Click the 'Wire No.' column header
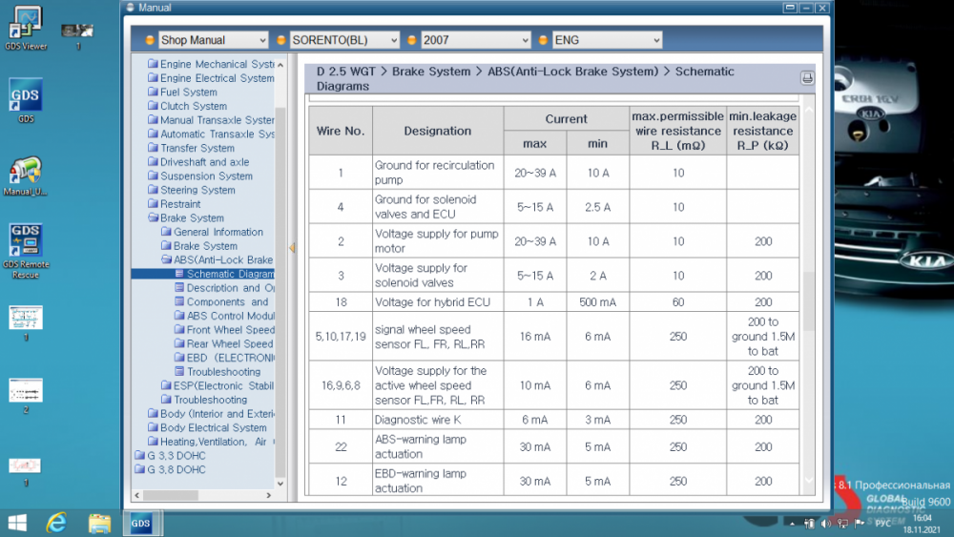The image size is (954, 537). pyautogui.click(x=341, y=131)
